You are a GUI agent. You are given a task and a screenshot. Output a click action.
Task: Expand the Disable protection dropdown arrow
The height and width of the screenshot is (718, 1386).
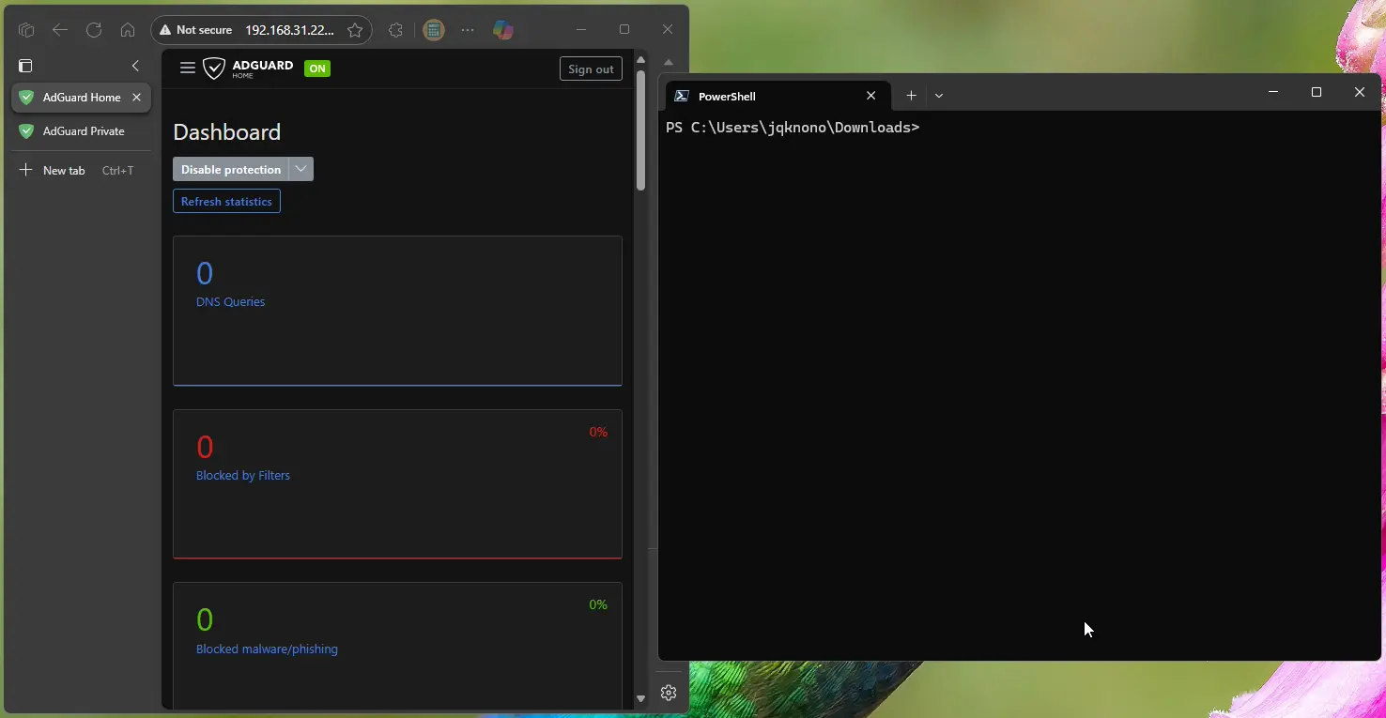pos(300,169)
